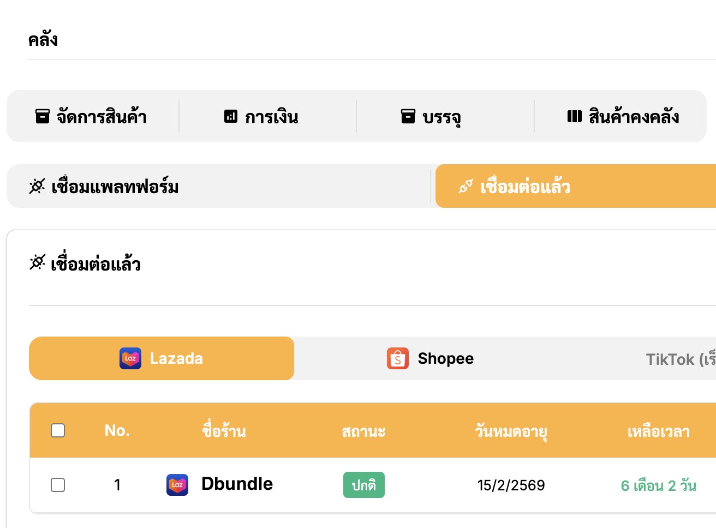Screen dimensions: 716x528
Task: Open the จัดการสินค้า tab
Action: tap(92, 116)
